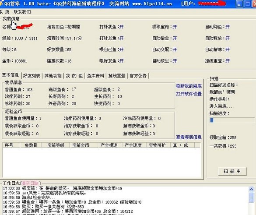Image resolution: width=256 pixels, height=215 pixels.
Task: Click 连接次数 value 18
Action: point(69,61)
